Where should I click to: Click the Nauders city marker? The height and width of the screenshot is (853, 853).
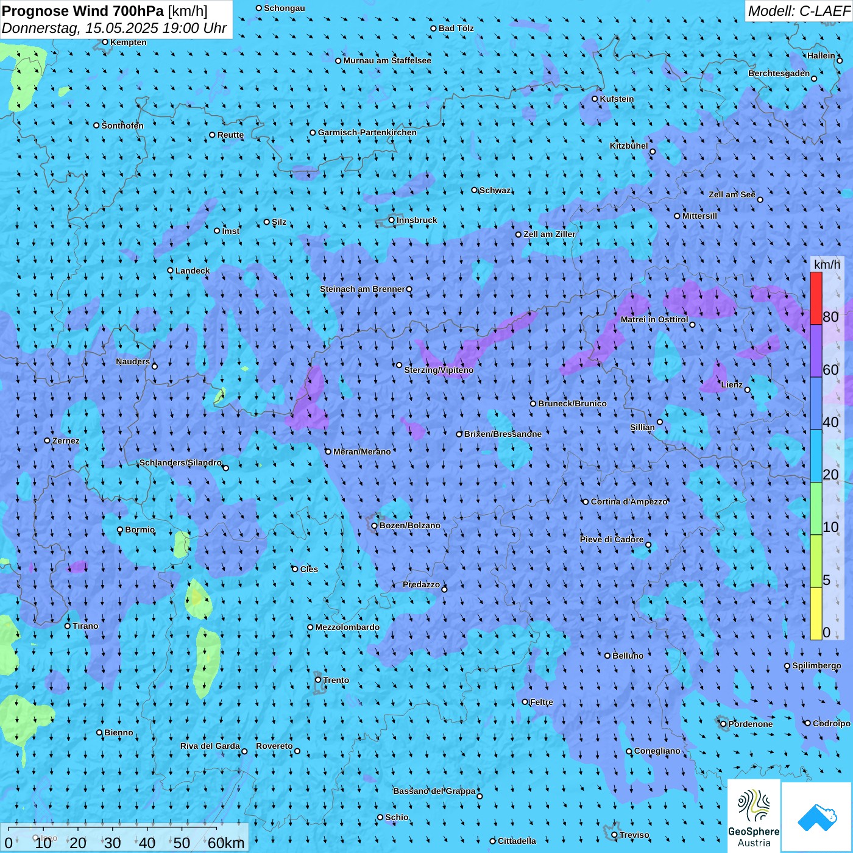(155, 366)
